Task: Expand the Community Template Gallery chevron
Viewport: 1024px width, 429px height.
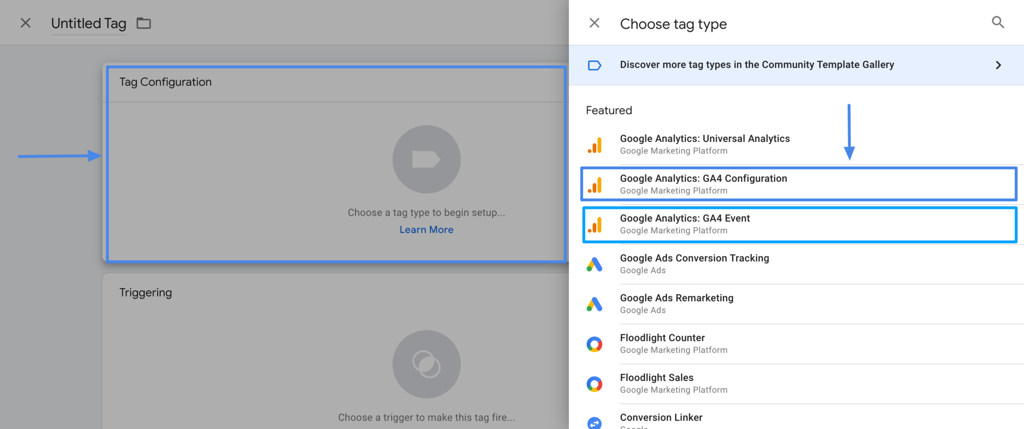Action: (x=998, y=65)
